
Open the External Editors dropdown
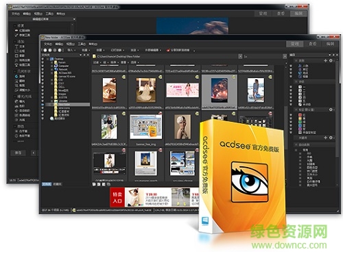153,50
